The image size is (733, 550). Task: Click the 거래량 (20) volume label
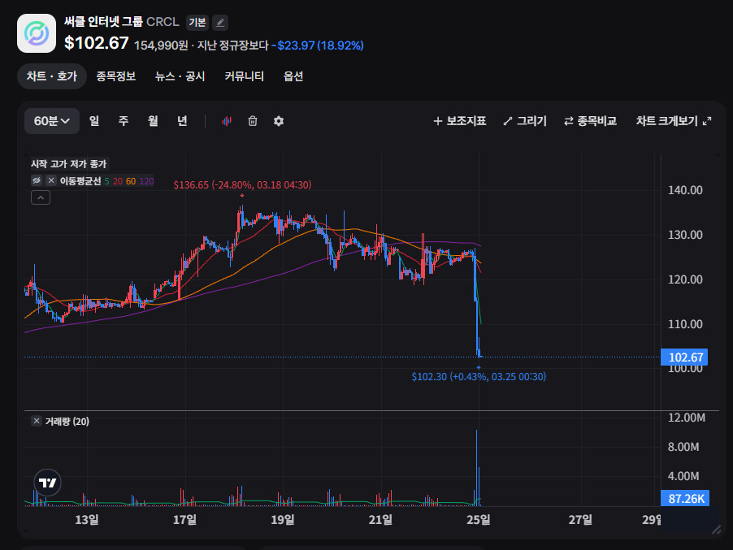pos(67,422)
